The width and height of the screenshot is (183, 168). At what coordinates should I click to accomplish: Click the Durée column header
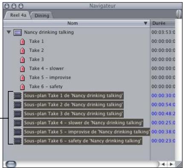coord(163,23)
